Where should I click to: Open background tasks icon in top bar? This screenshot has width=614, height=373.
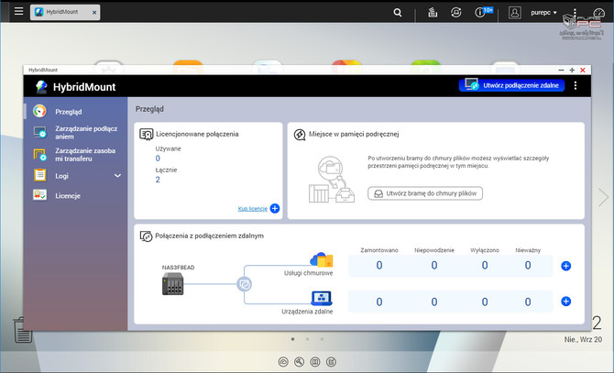click(x=433, y=13)
